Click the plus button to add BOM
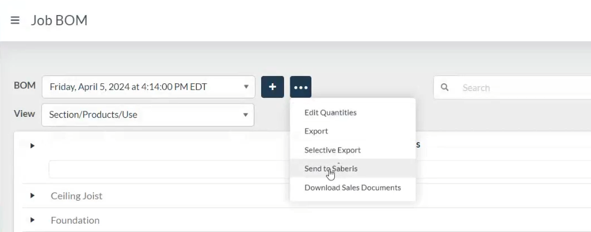 (x=272, y=87)
